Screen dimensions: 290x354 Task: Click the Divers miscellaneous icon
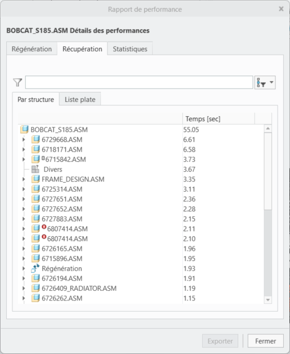coord(35,169)
